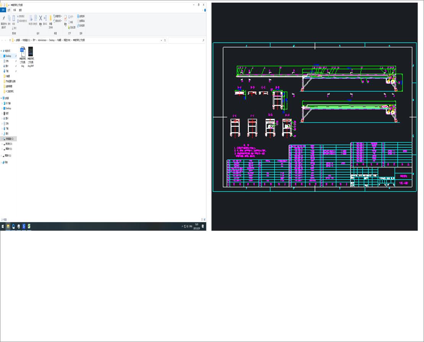Image resolution: width=424 pixels, height=342 pixels.
Task: Select the dwg.BMP image file
Action: click(31, 57)
